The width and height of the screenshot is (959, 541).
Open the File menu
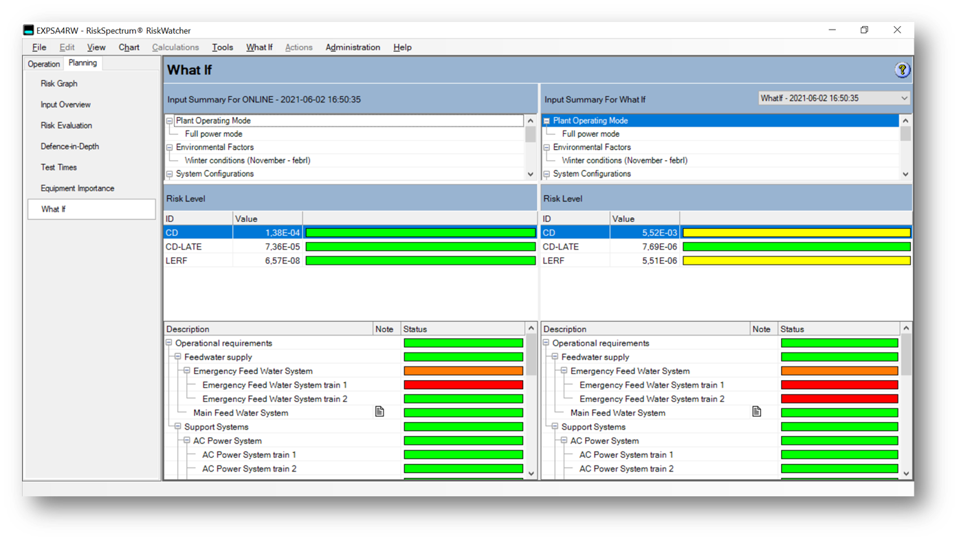click(x=39, y=47)
